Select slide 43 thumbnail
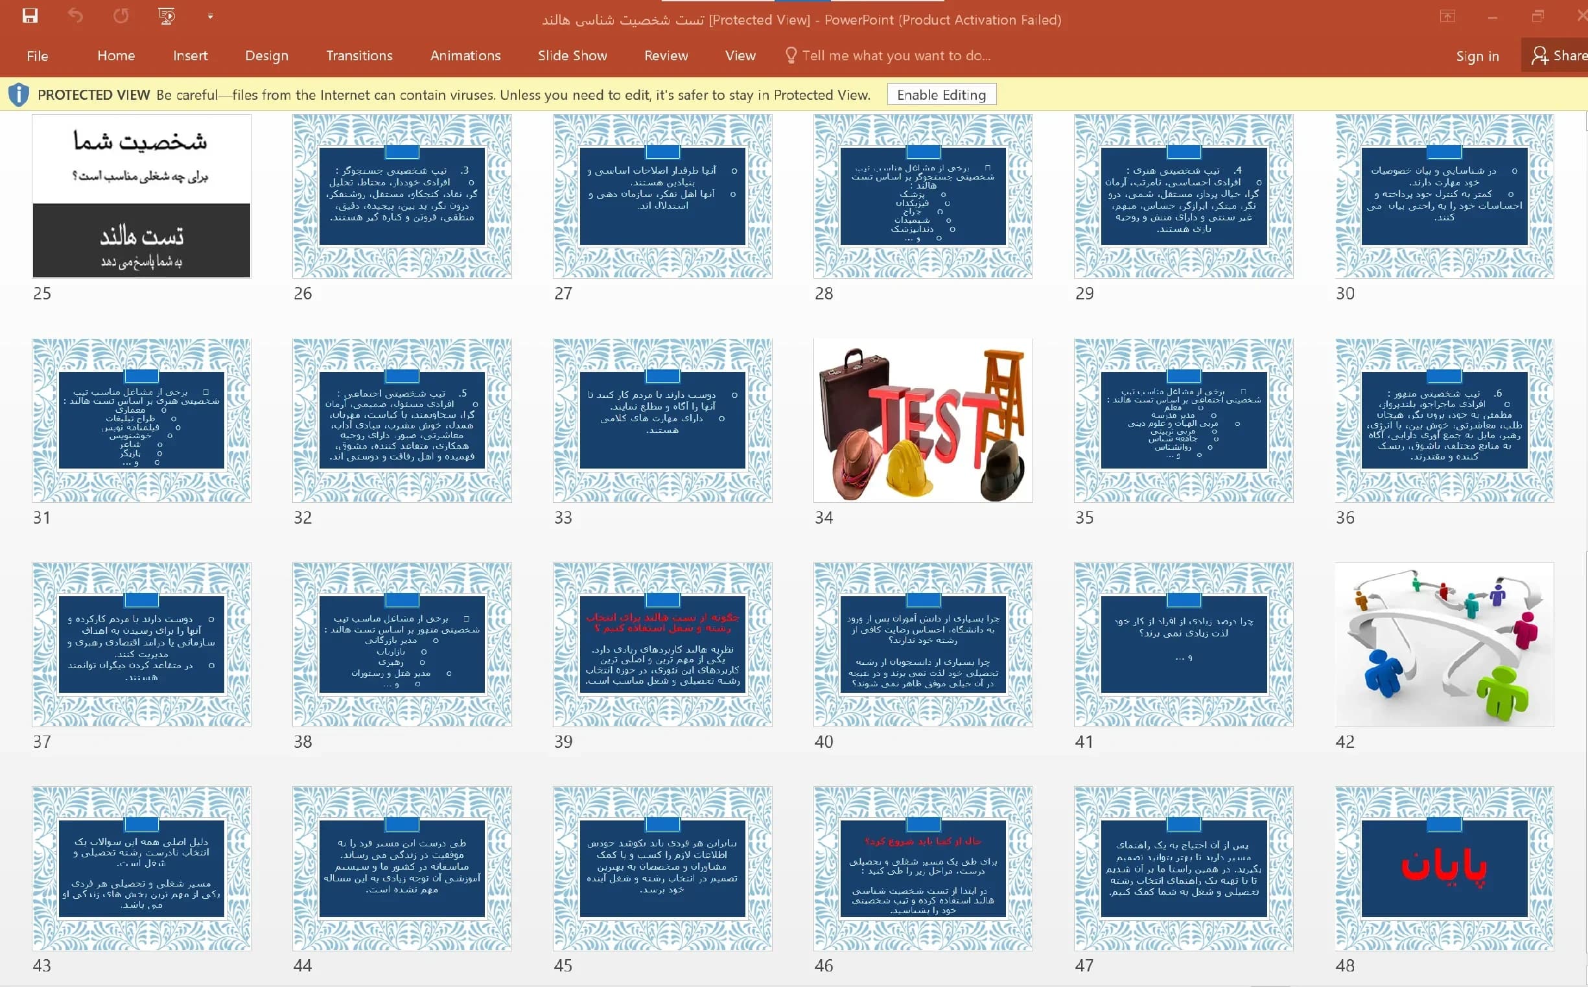This screenshot has width=1588, height=987. 142,868
